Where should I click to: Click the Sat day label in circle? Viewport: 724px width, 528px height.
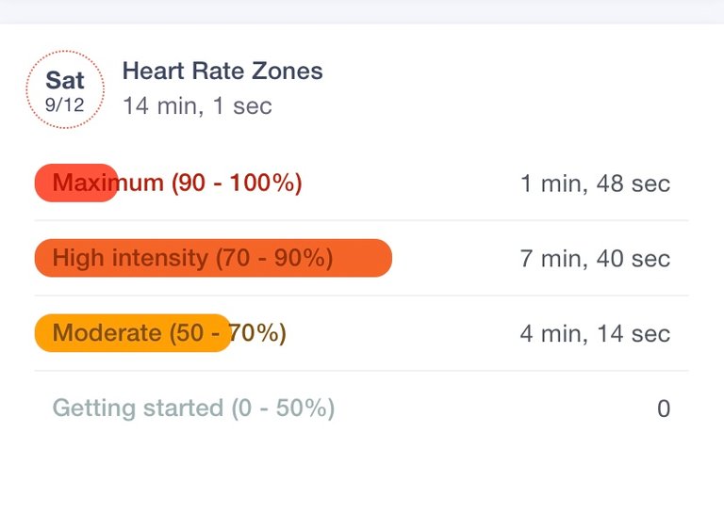click(65, 81)
